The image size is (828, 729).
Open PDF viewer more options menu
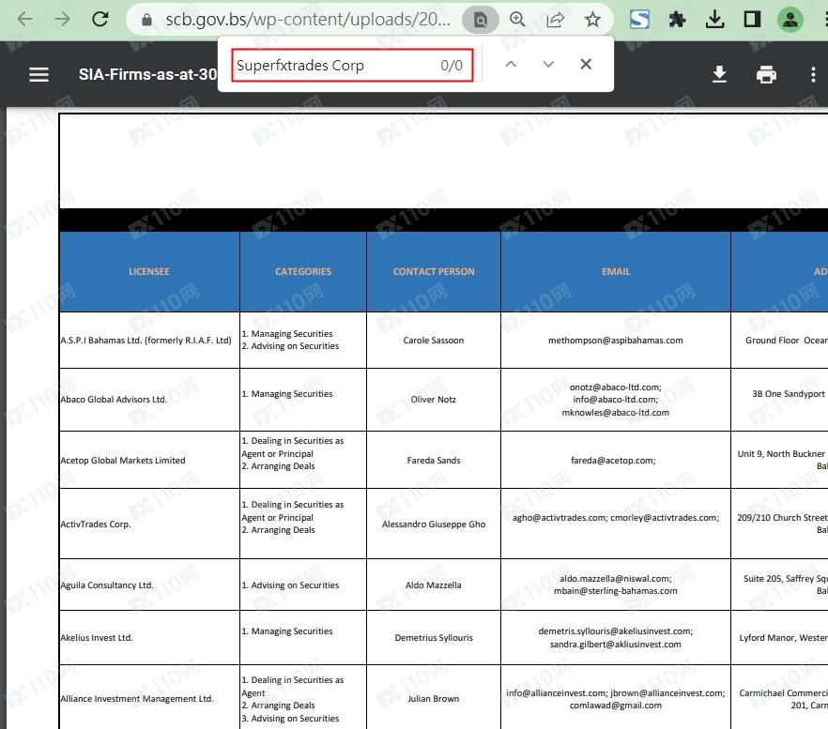click(813, 74)
